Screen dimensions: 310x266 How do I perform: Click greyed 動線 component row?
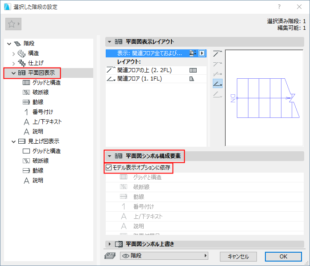click(x=205, y=197)
